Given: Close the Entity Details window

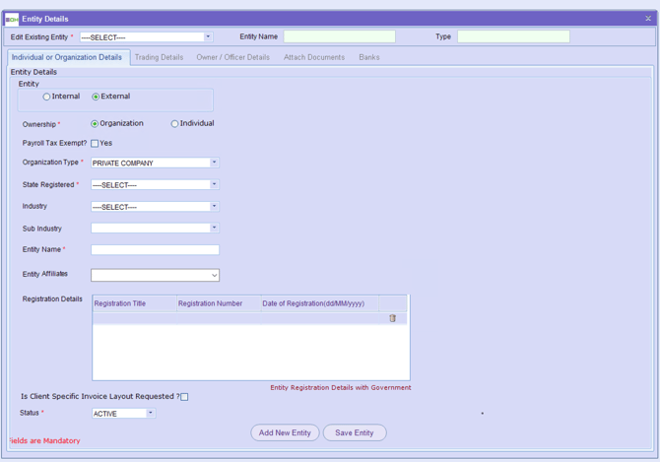Looking at the screenshot, I should pyautogui.click(x=648, y=19).
